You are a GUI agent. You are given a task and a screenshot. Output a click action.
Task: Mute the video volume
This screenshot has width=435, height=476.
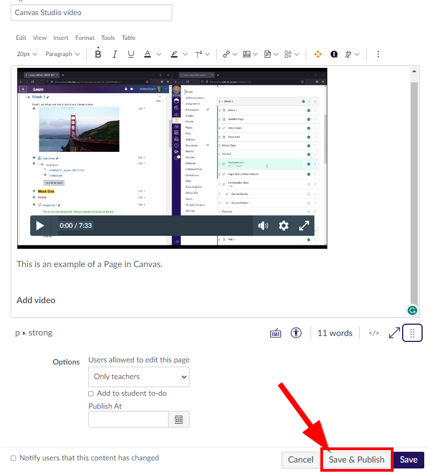tap(263, 226)
